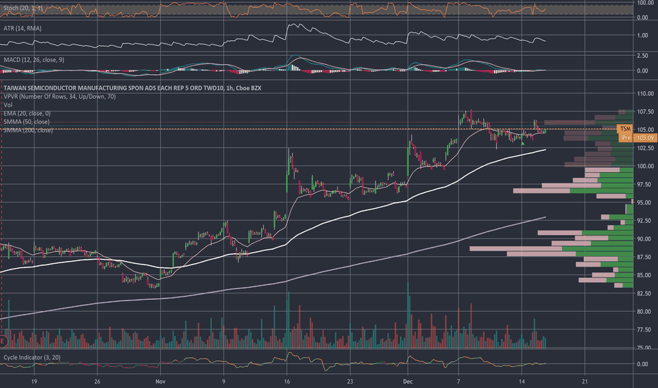
Task: Click the Nov label on time axis
Action: [160, 382]
